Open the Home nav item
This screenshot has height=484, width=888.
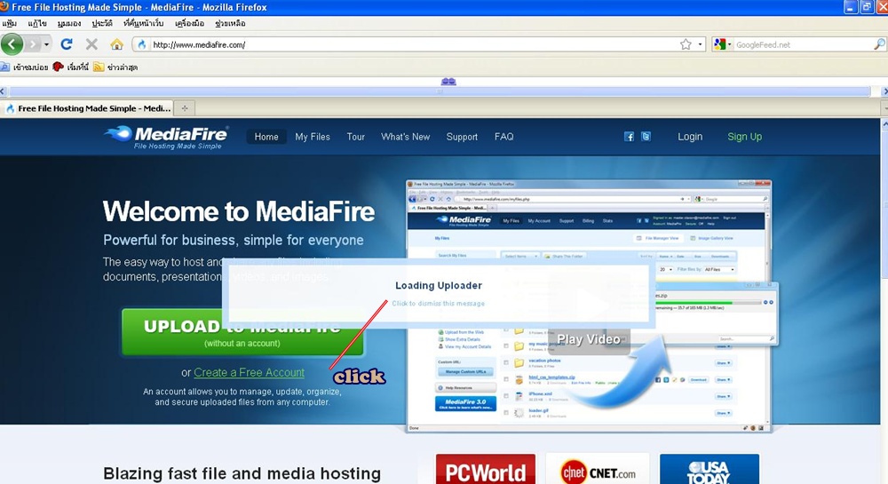266,137
